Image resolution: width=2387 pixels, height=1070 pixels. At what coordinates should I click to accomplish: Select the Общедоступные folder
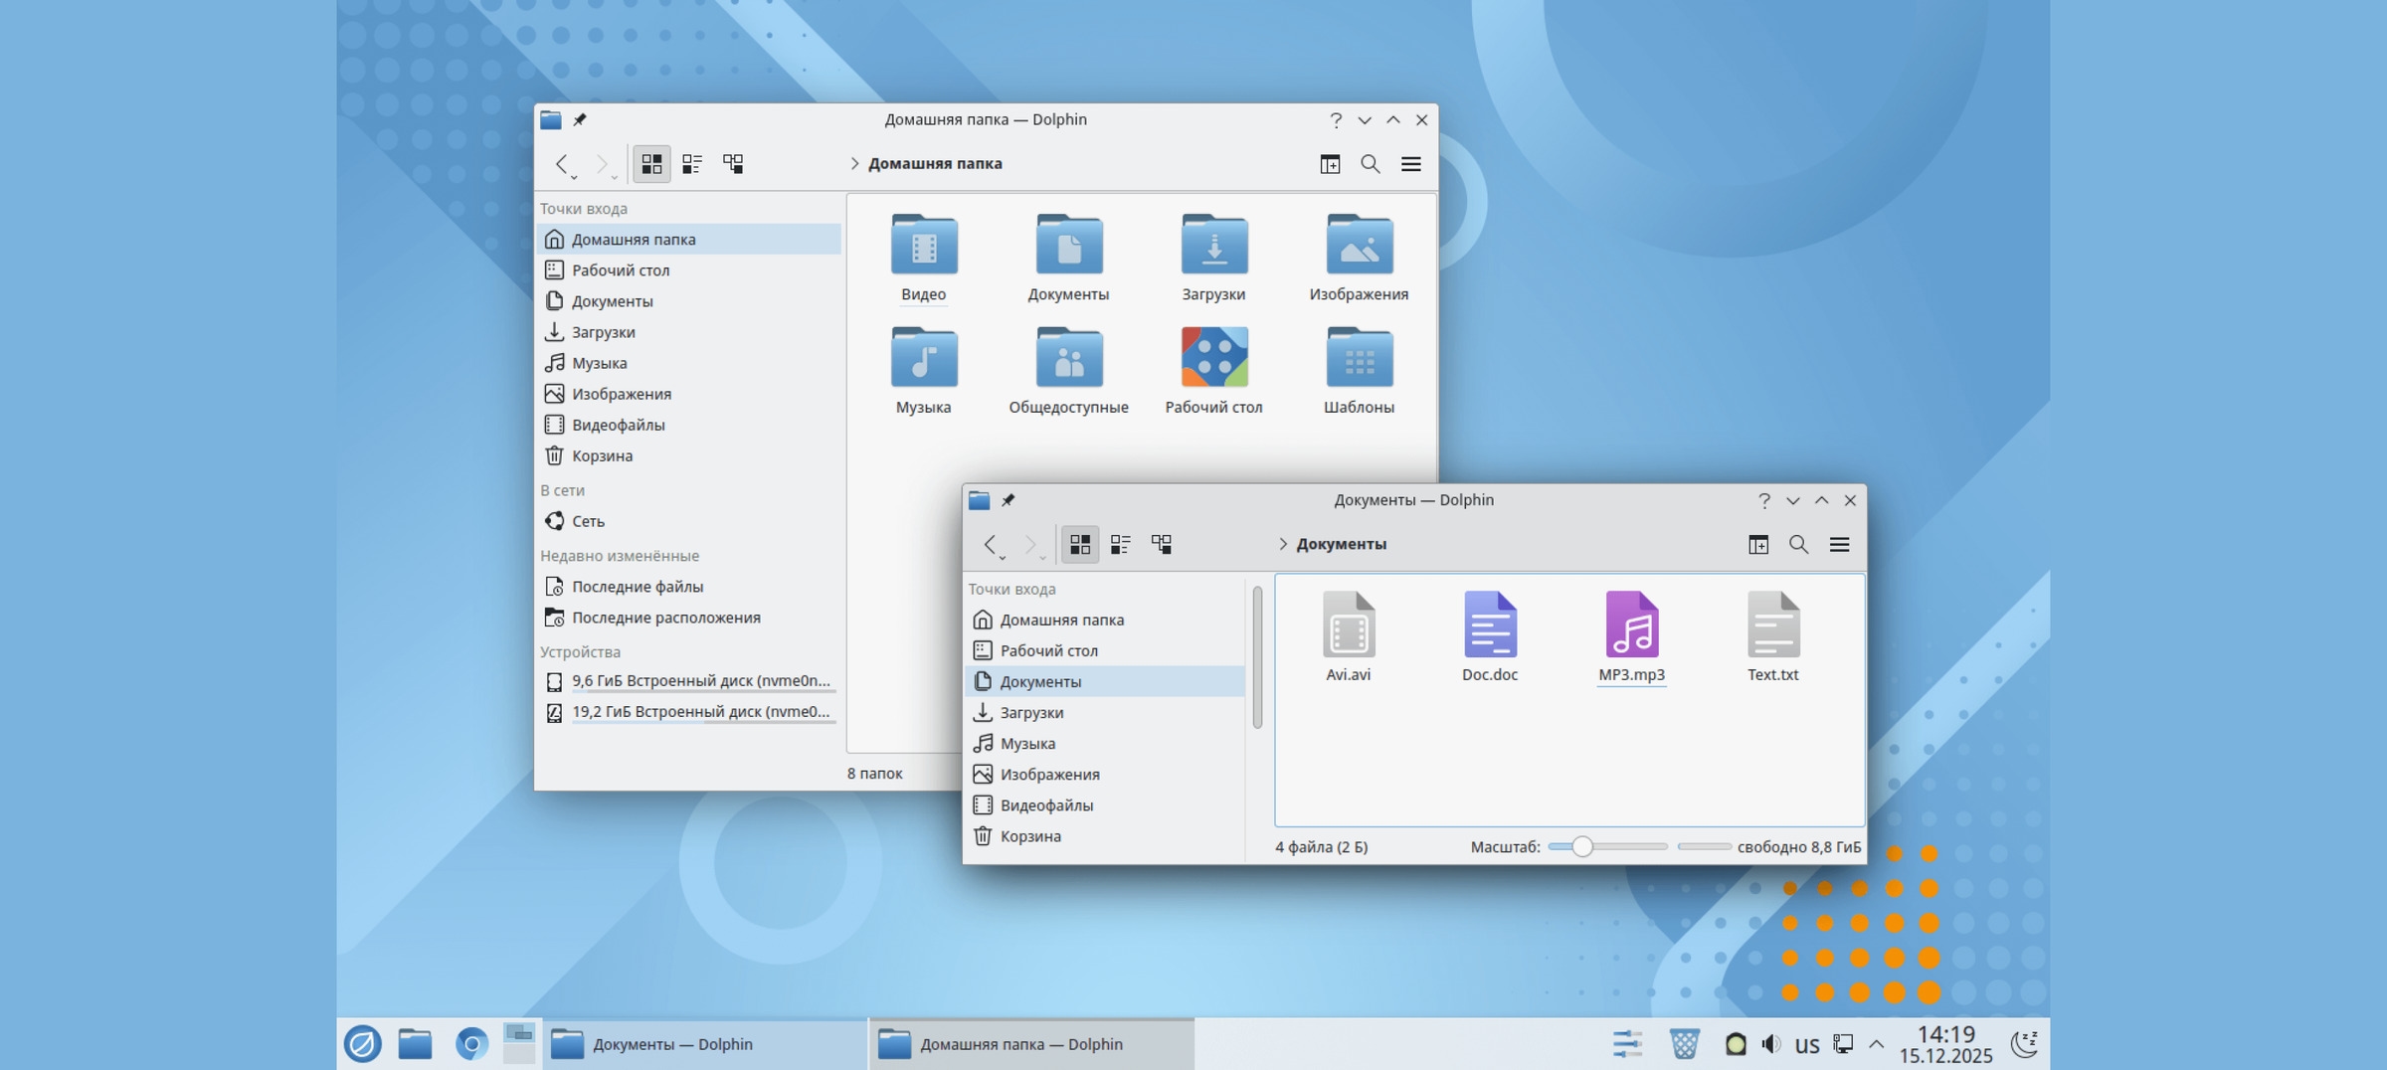point(1069,370)
